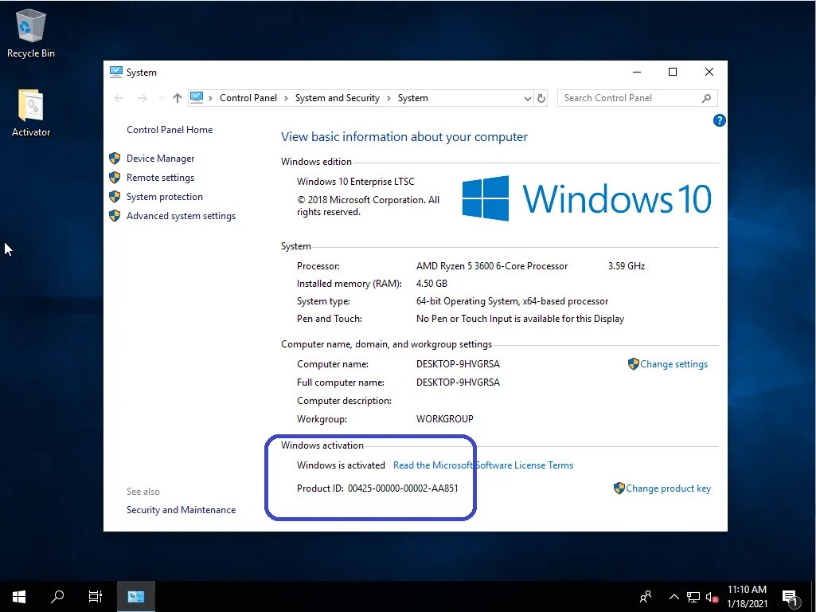
Task: Open the recent locations dropdown arrow
Action: point(161,98)
